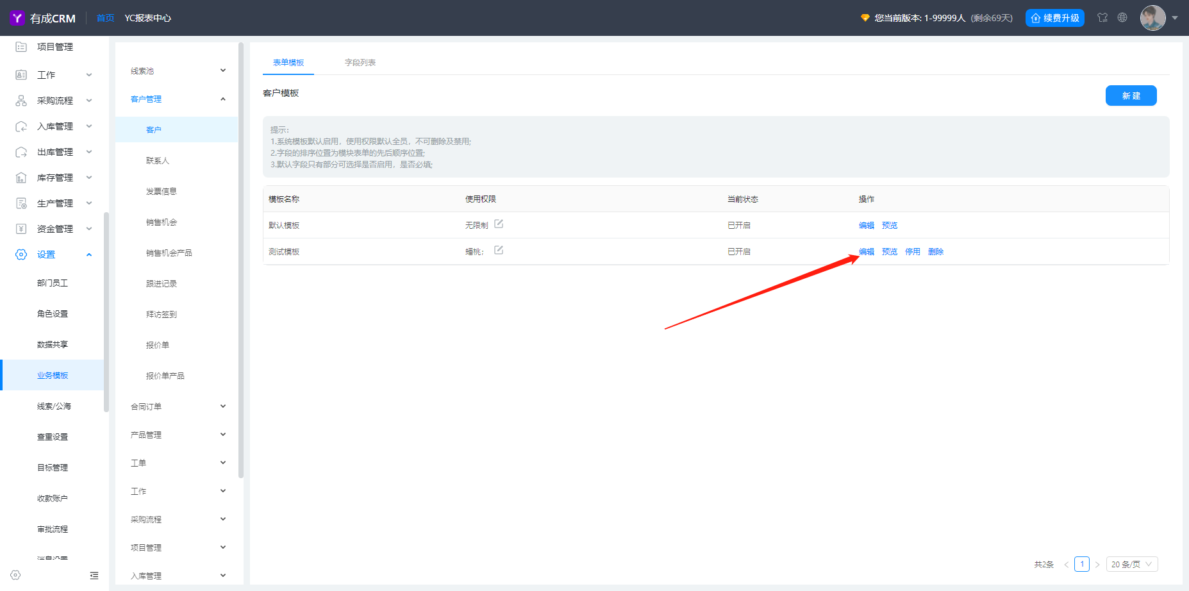Collapse the 客户管理 group chevron
The height and width of the screenshot is (591, 1189).
tap(223, 99)
